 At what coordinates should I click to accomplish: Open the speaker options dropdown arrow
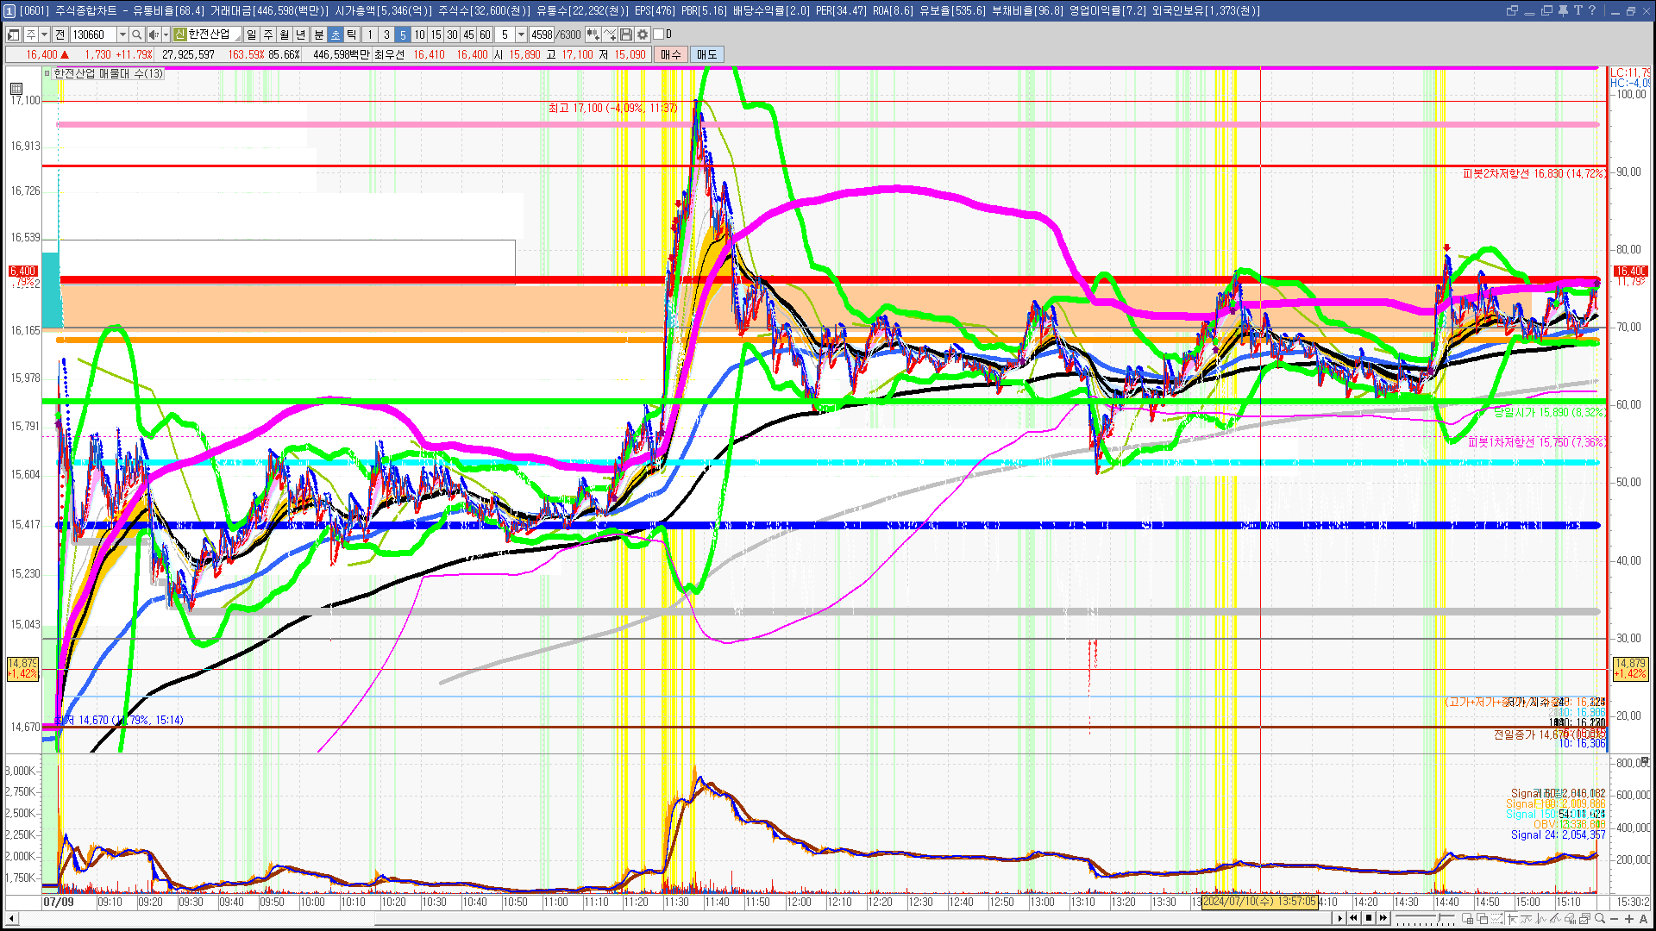[165, 34]
